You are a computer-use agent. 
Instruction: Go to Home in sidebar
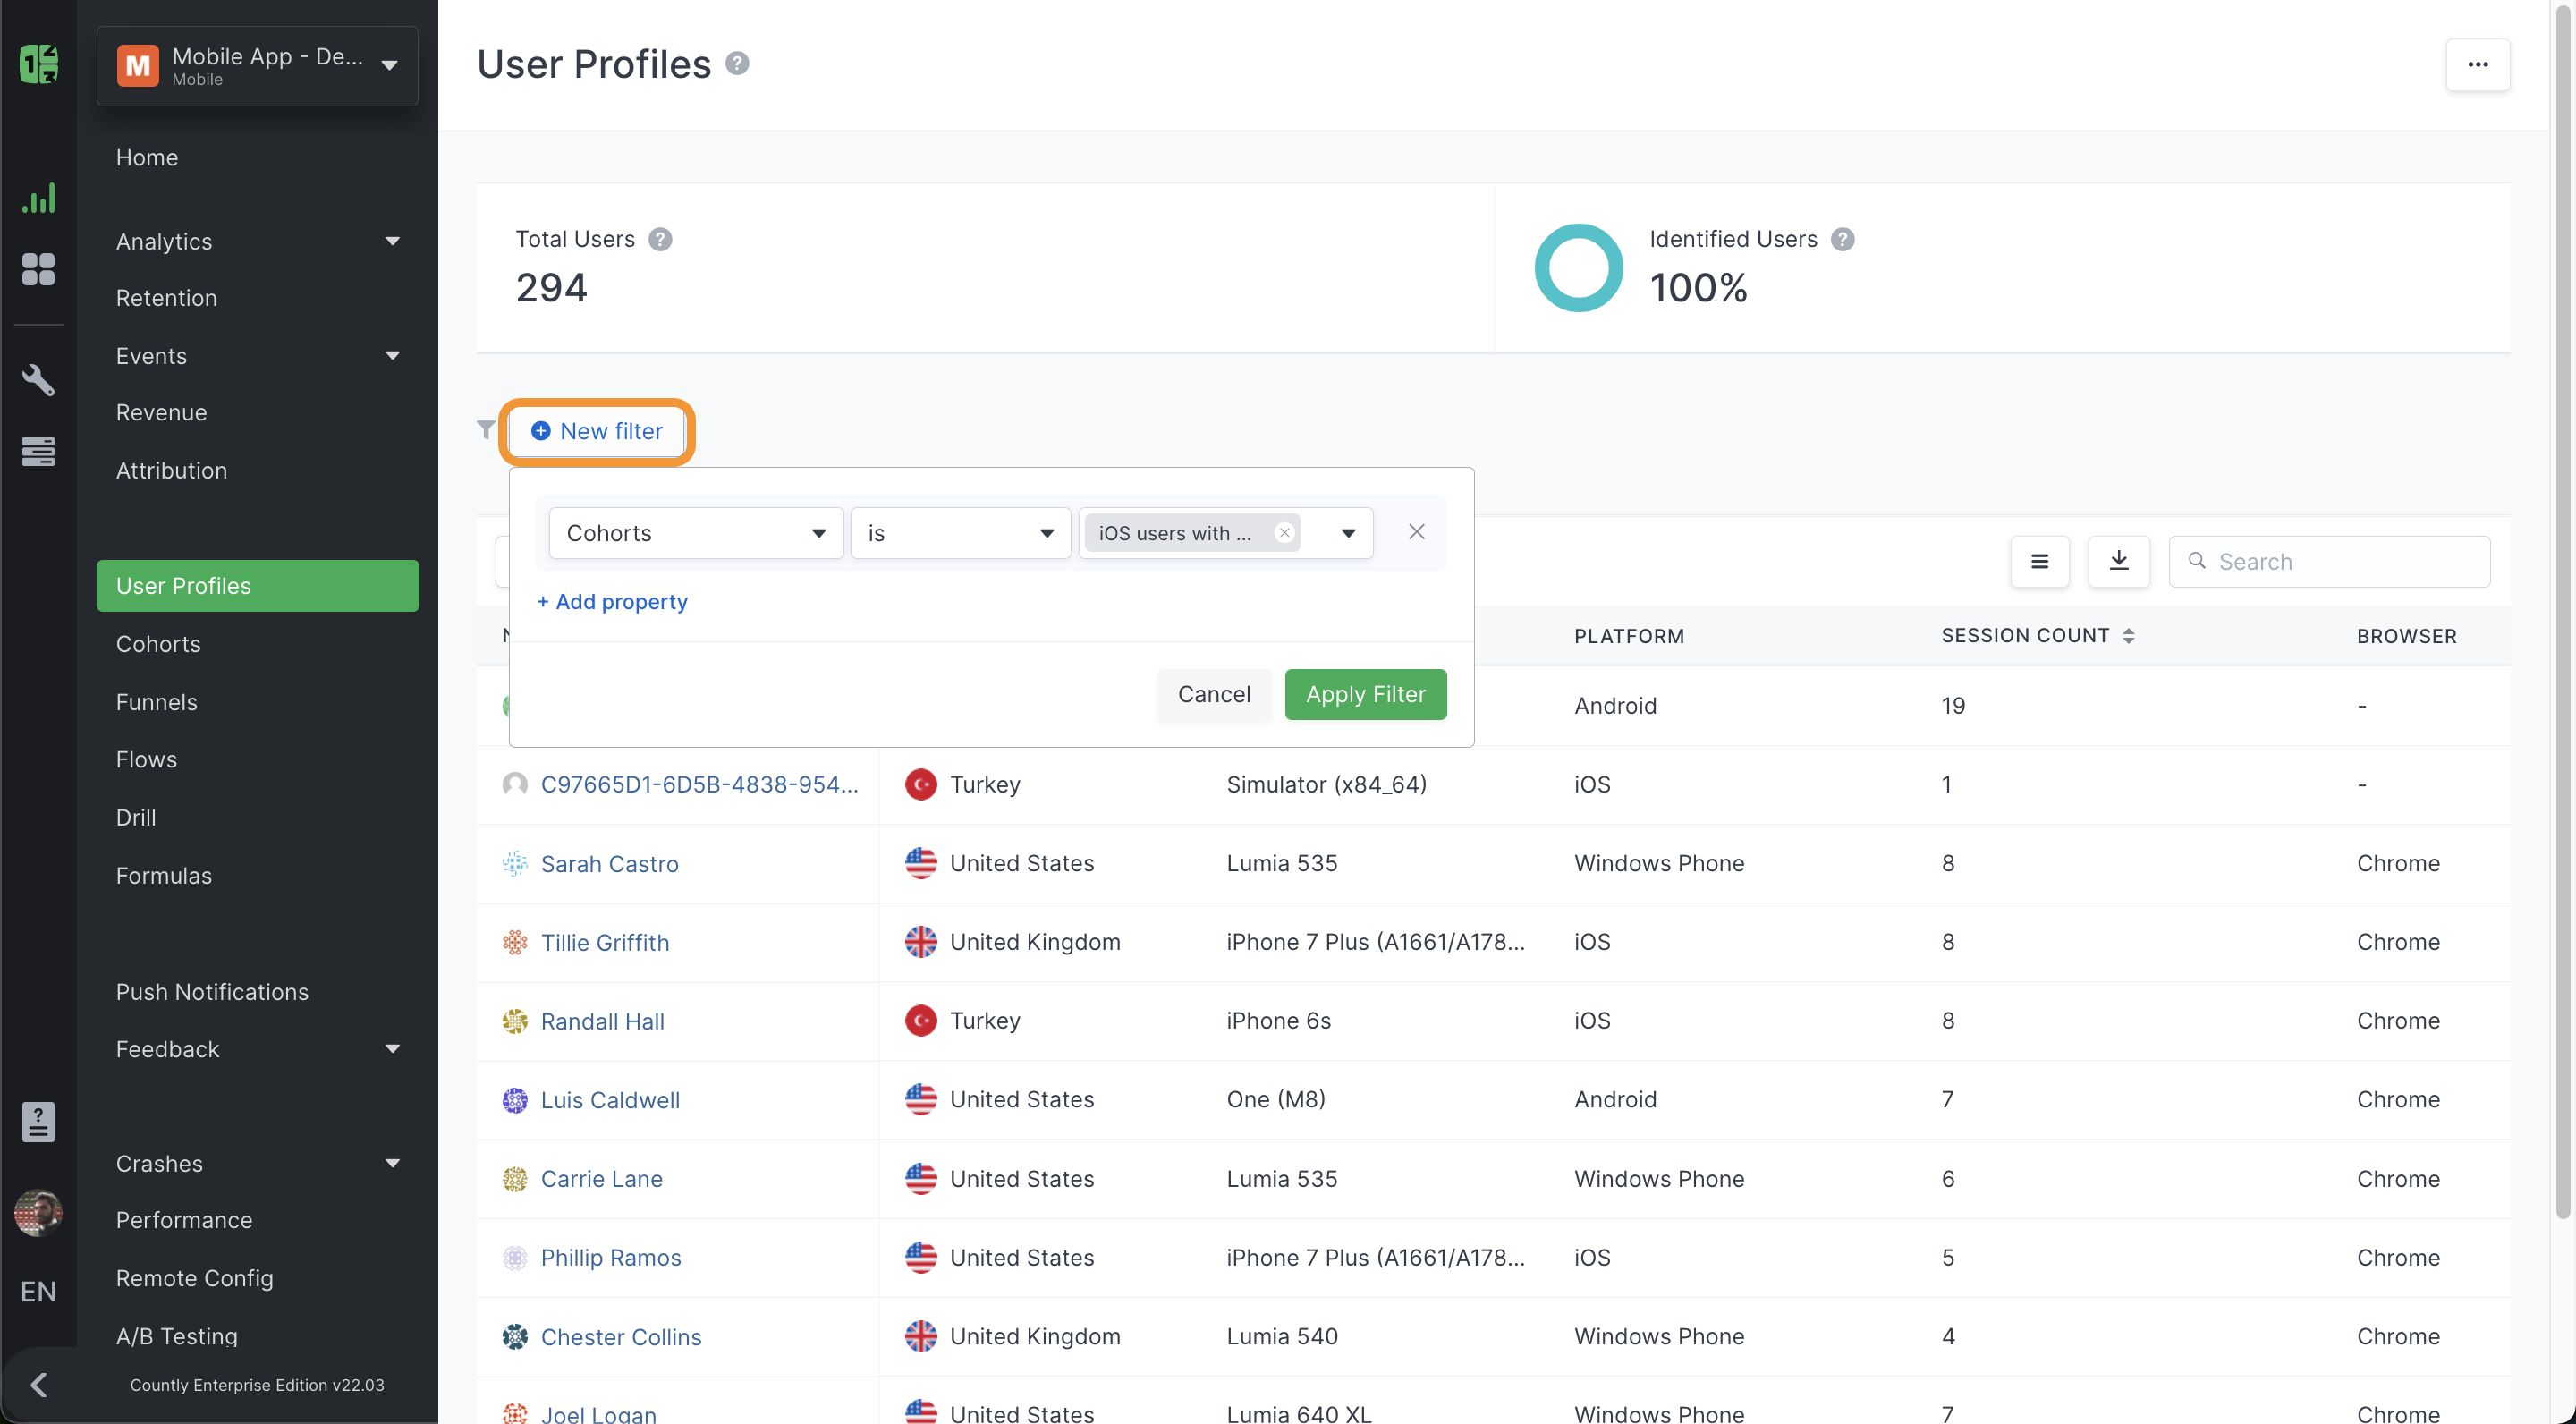147,157
